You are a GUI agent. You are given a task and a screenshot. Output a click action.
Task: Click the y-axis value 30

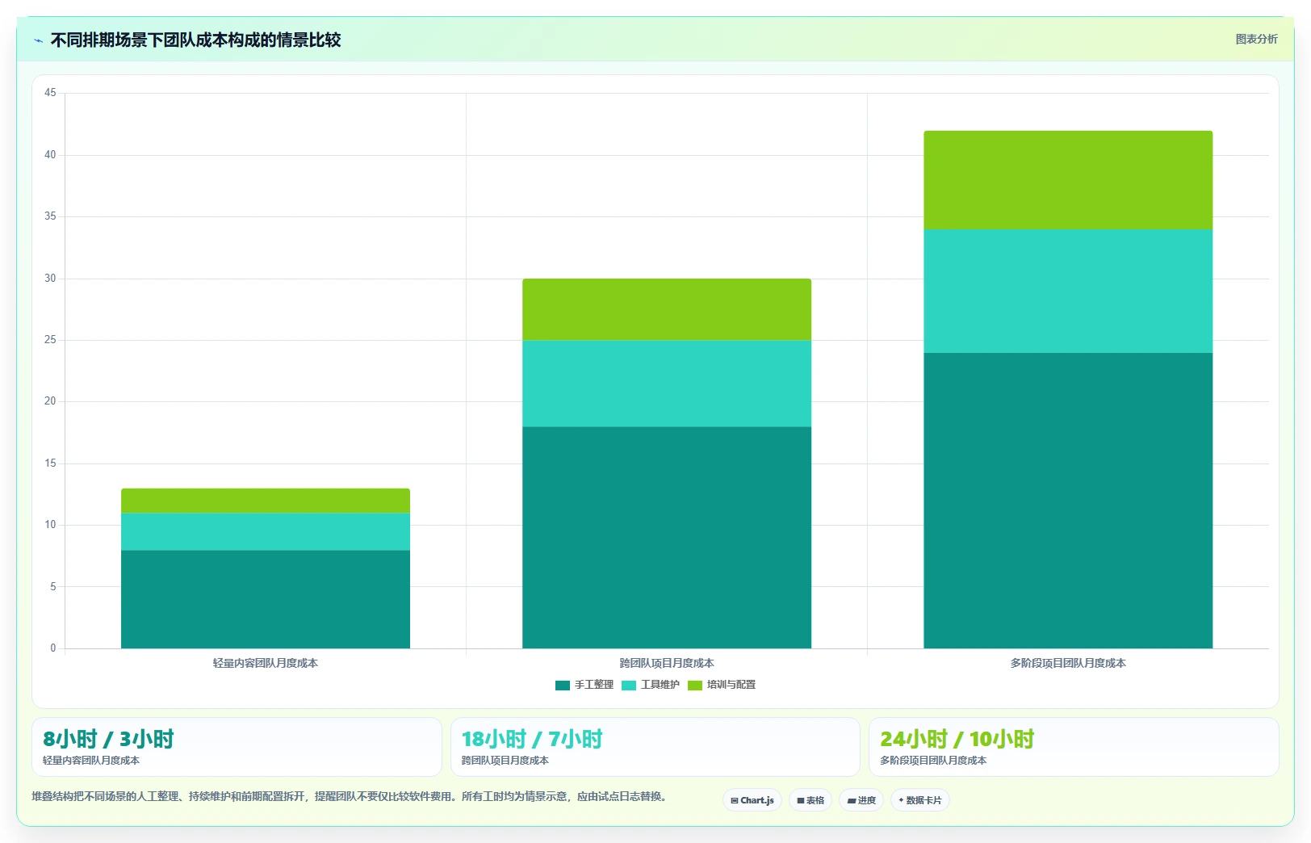pyautogui.click(x=50, y=279)
